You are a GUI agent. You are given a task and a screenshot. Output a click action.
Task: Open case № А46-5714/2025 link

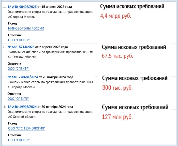click(x=21, y=47)
